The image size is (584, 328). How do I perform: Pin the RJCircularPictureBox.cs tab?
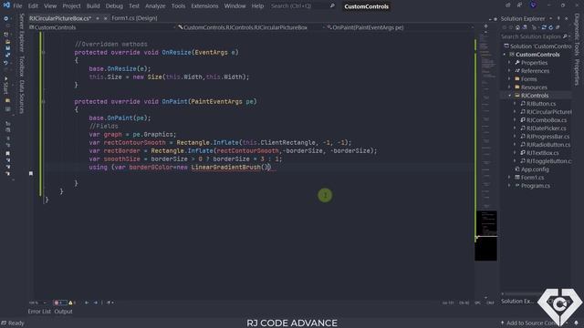(98, 18)
